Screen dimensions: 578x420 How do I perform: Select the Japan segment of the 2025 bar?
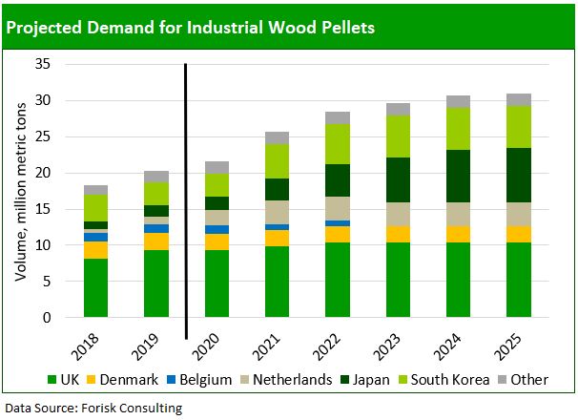pos(518,175)
